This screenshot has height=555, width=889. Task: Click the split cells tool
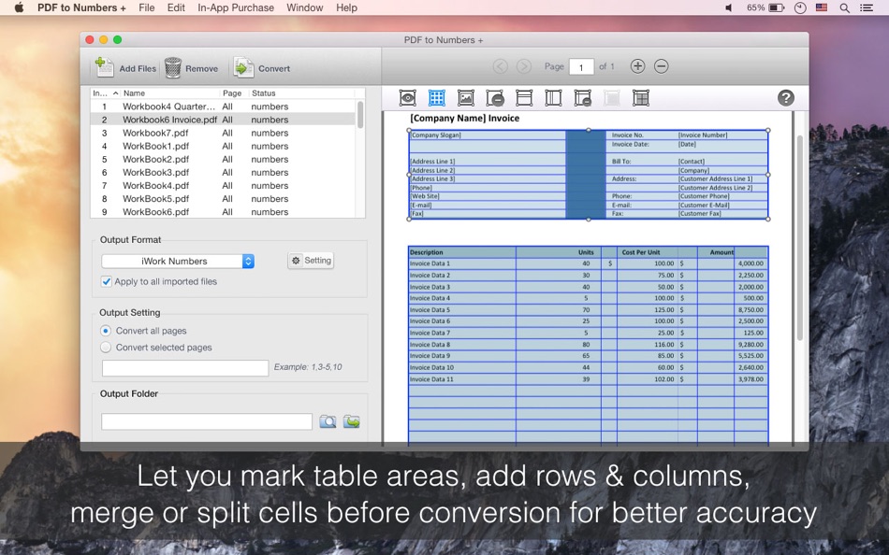coord(641,98)
